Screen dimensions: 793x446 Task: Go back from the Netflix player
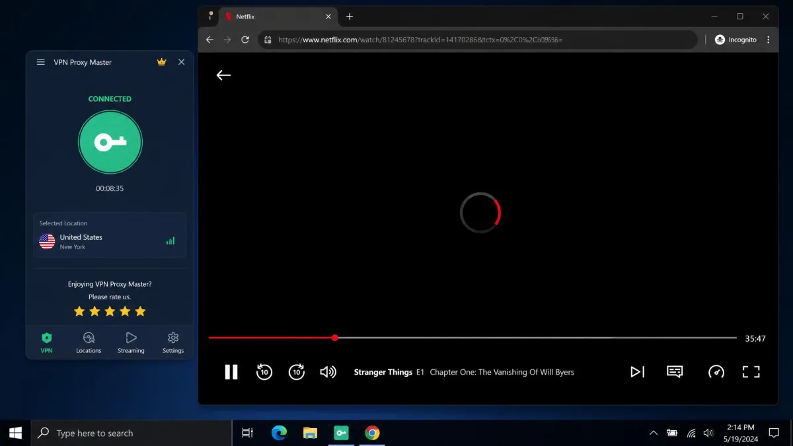[223, 75]
